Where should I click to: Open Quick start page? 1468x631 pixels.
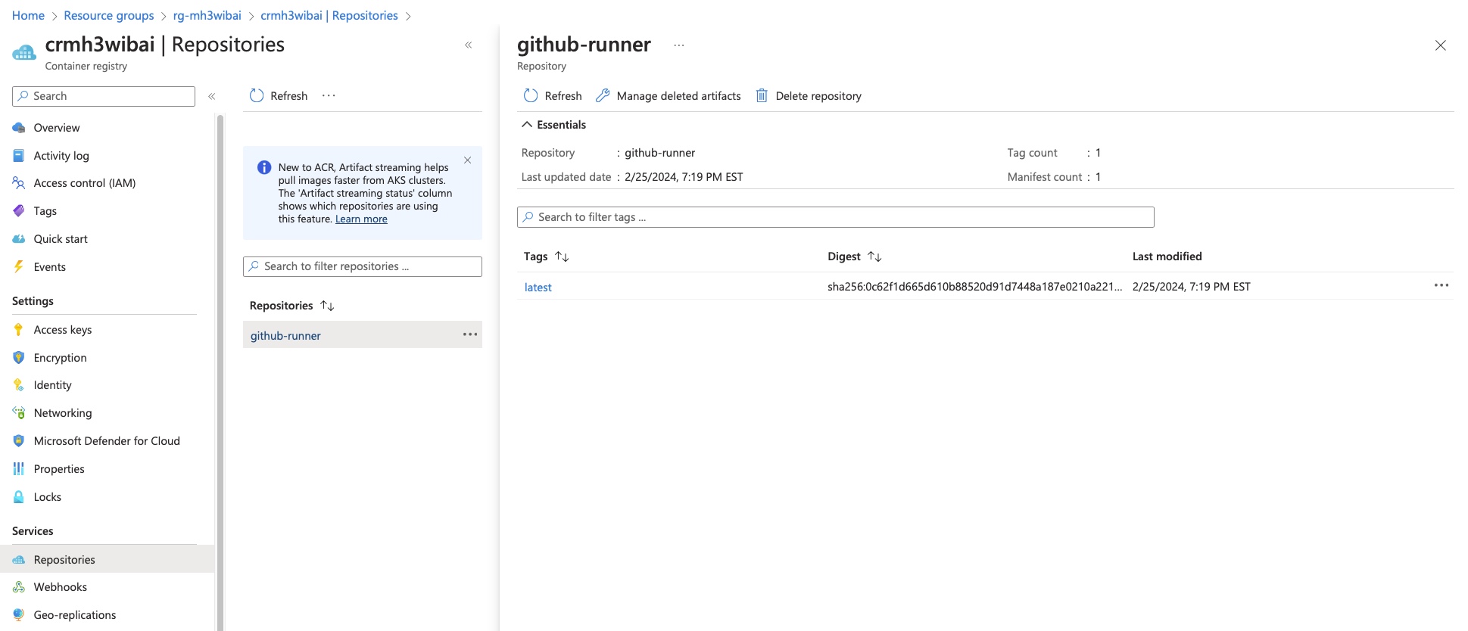click(61, 239)
